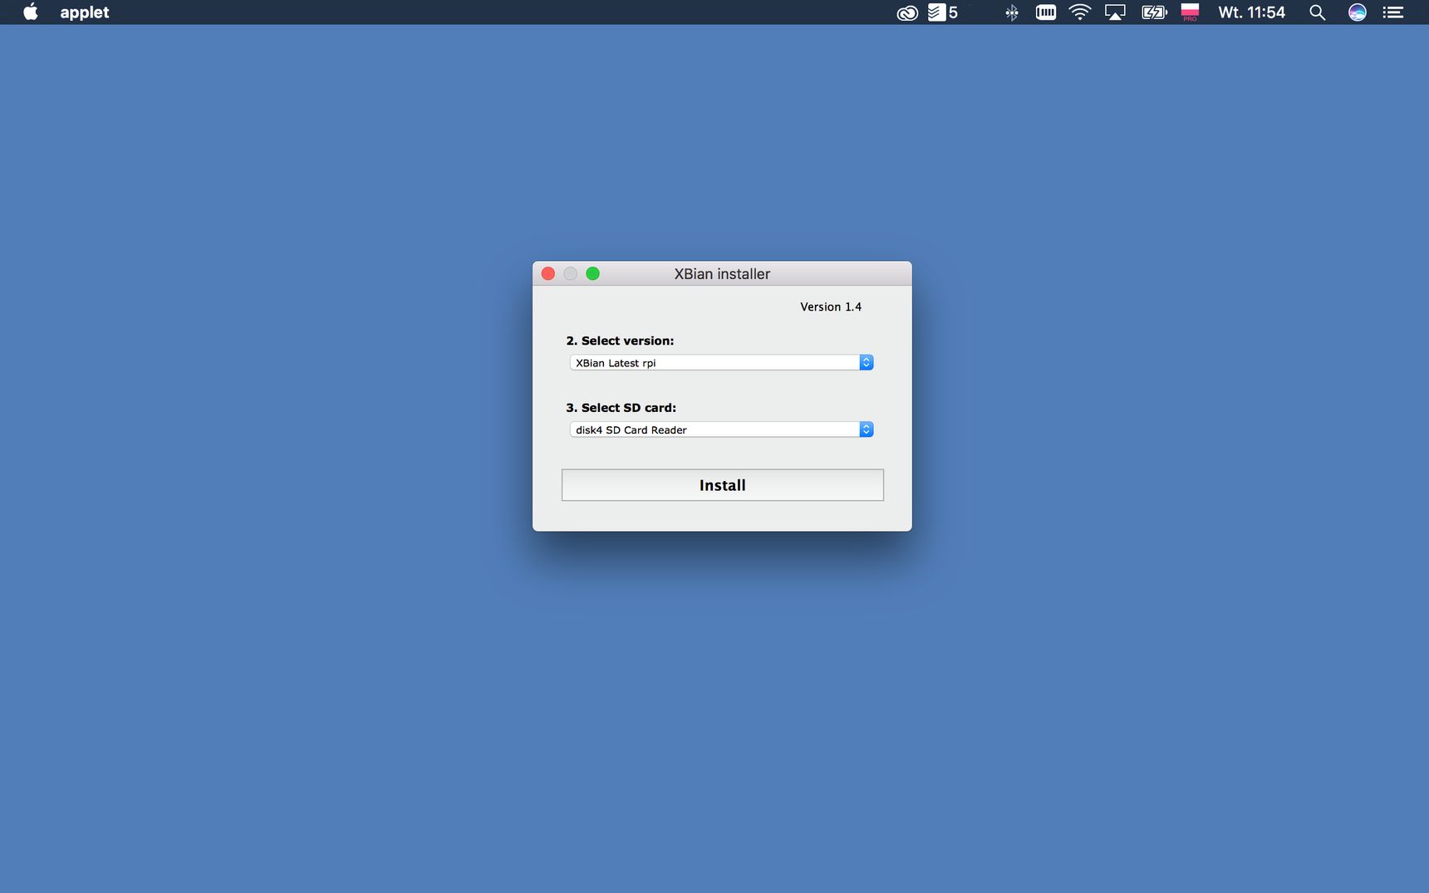
Task: Click the XBian installer title bar text
Action: pyautogui.click(x=722, y=274)
